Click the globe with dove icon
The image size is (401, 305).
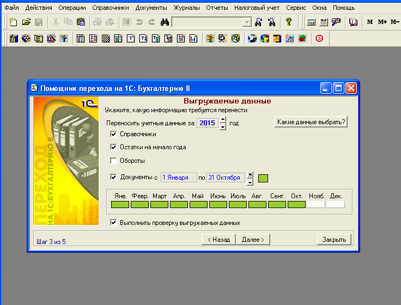tap(252, 39)
